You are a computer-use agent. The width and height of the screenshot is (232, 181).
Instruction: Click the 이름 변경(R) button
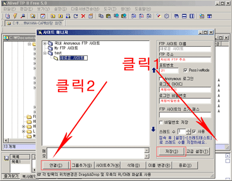tap(159, 165)
